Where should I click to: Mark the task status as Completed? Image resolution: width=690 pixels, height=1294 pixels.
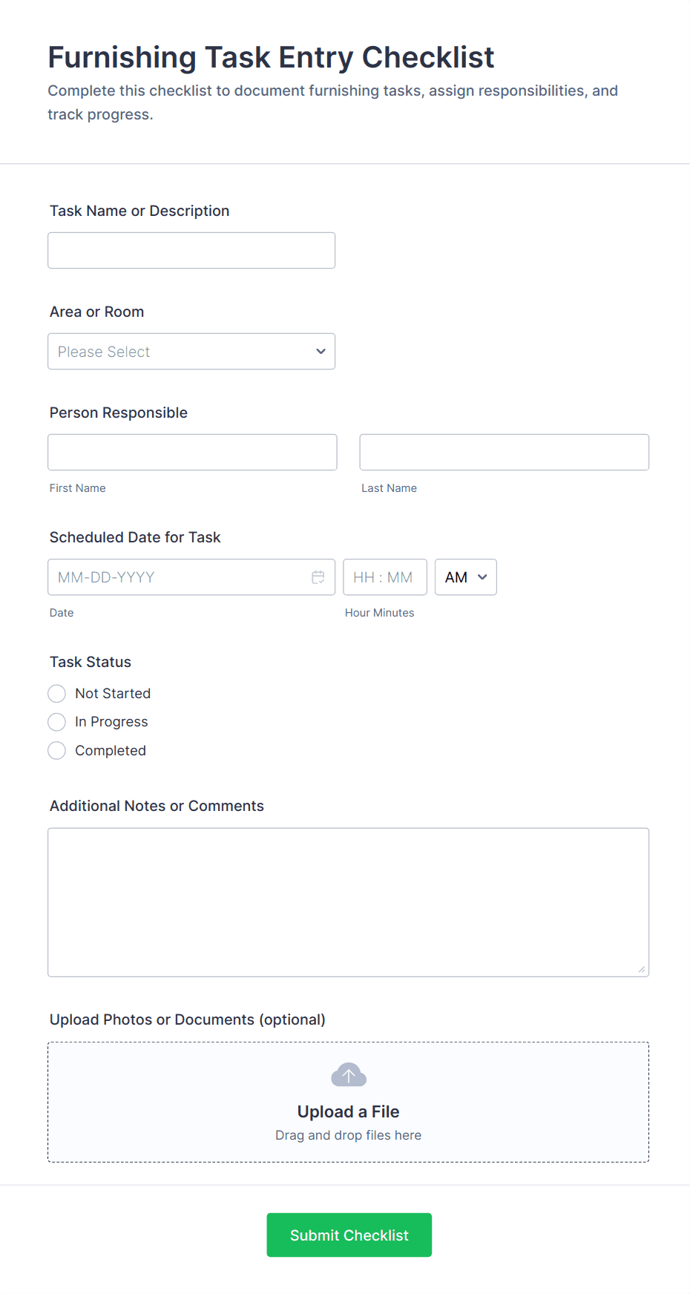57,751
